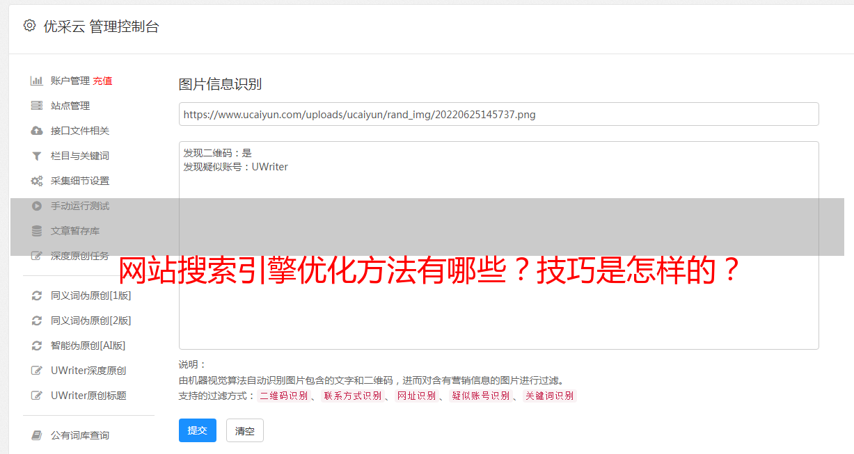Click the edit icon for UWriter深度原创

click(x=37, y=371)
